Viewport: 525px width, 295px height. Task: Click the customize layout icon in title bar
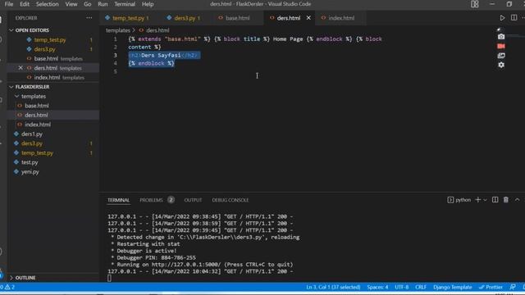pos(474,4)
